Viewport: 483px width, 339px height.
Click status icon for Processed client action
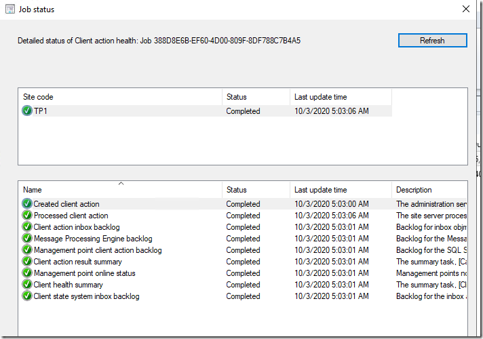[27, 216]
